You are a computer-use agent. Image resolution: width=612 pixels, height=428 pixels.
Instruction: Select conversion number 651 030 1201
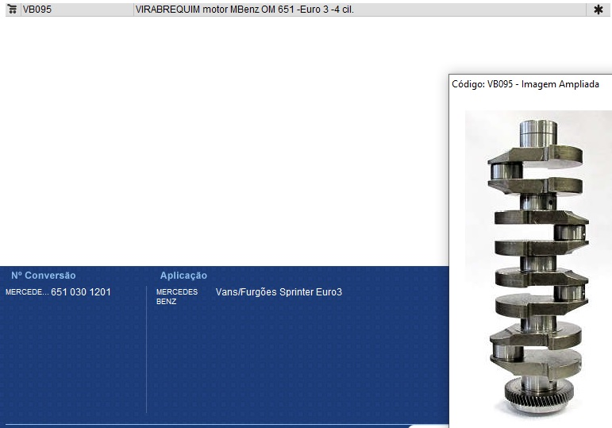click(x=81, y=292)
